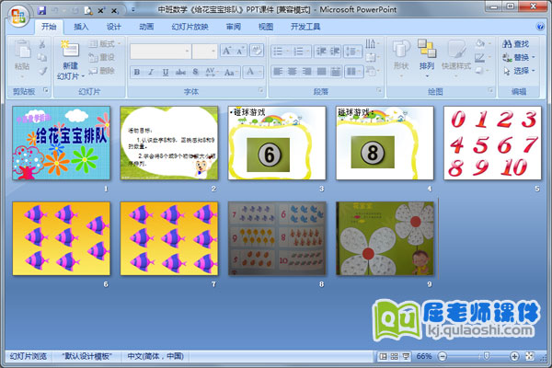The height and width of the screenshot is (368, 552).
Task: Decrease font size with shrink font icon
Action: [x=240, y=52]
